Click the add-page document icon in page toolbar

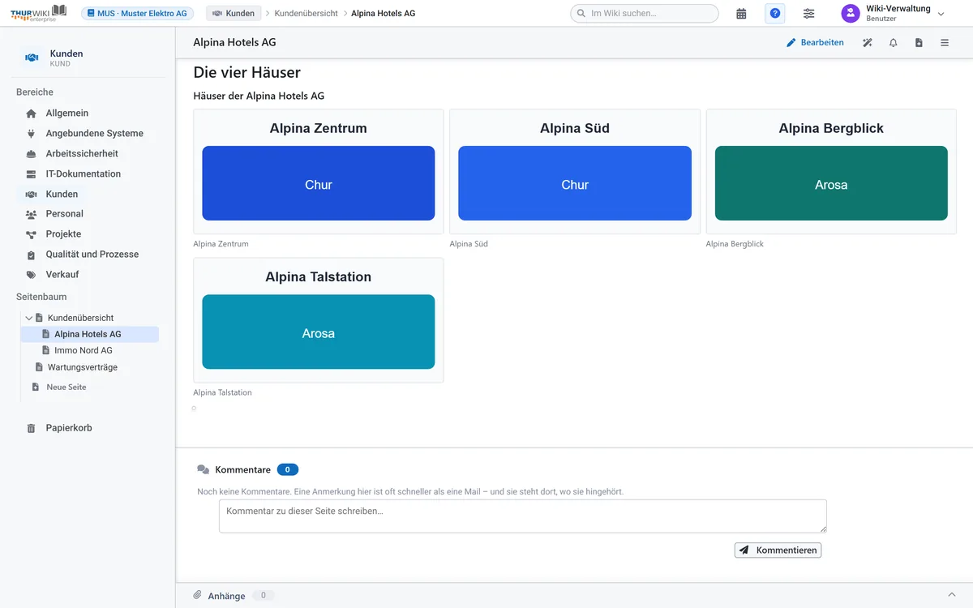click(x=919, y=43)
